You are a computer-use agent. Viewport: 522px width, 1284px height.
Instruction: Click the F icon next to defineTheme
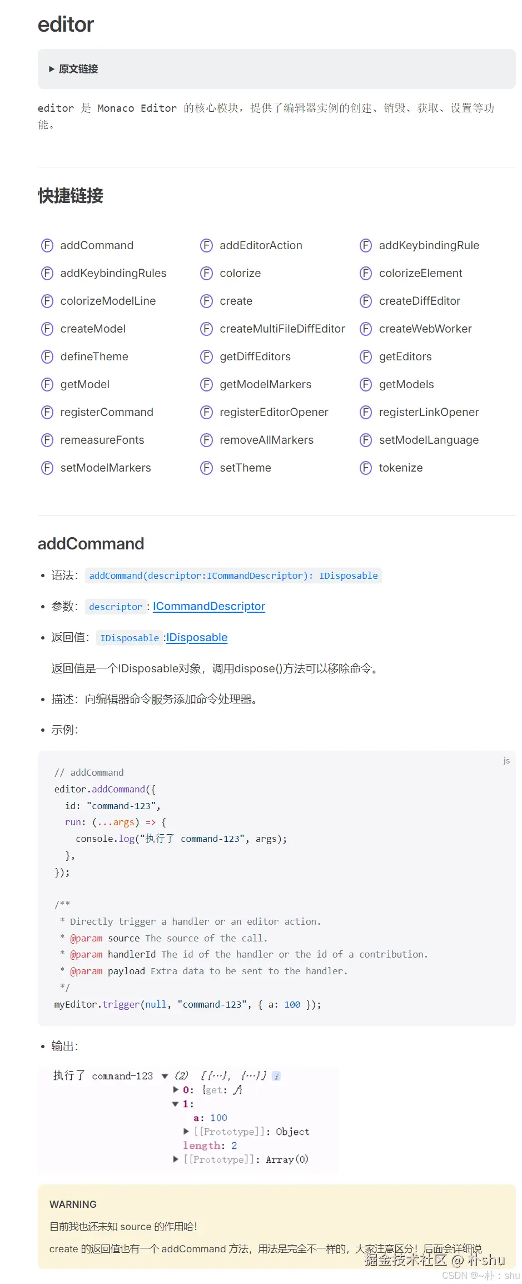[47, 356]
